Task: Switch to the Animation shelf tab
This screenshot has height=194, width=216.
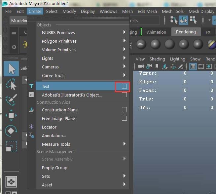Action: pyautogui.click(x=157, y=32)
